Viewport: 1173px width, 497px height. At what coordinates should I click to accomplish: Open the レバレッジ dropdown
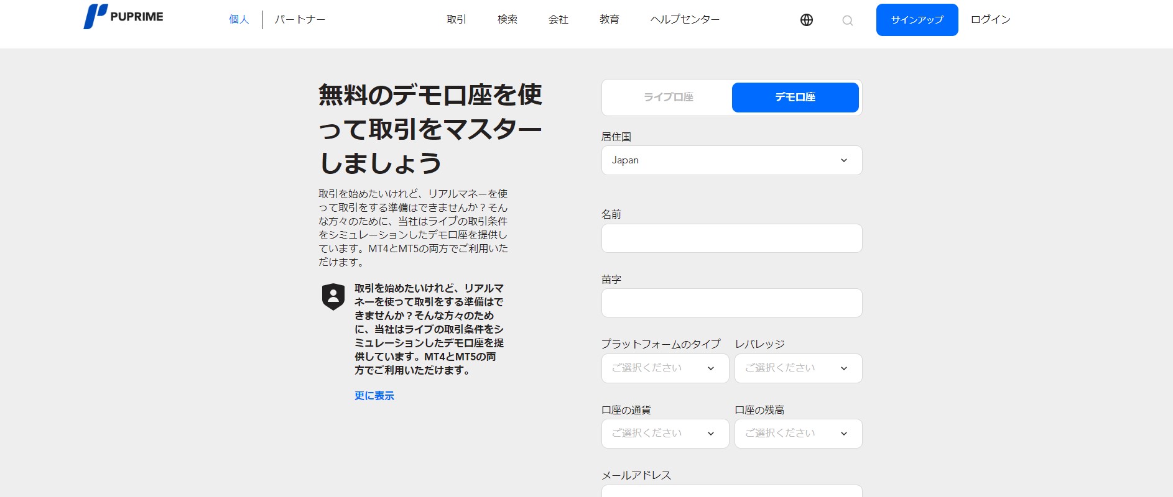(x=799, y=368)
